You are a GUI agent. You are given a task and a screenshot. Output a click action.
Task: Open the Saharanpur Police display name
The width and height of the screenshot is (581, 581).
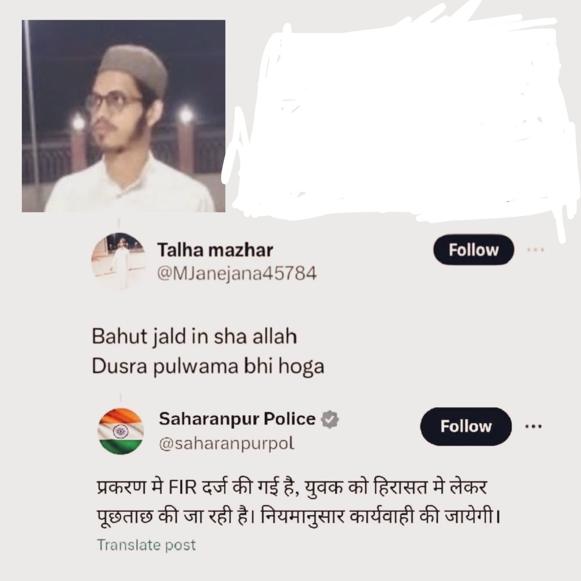pyautogui.click(x=237, y=419)
